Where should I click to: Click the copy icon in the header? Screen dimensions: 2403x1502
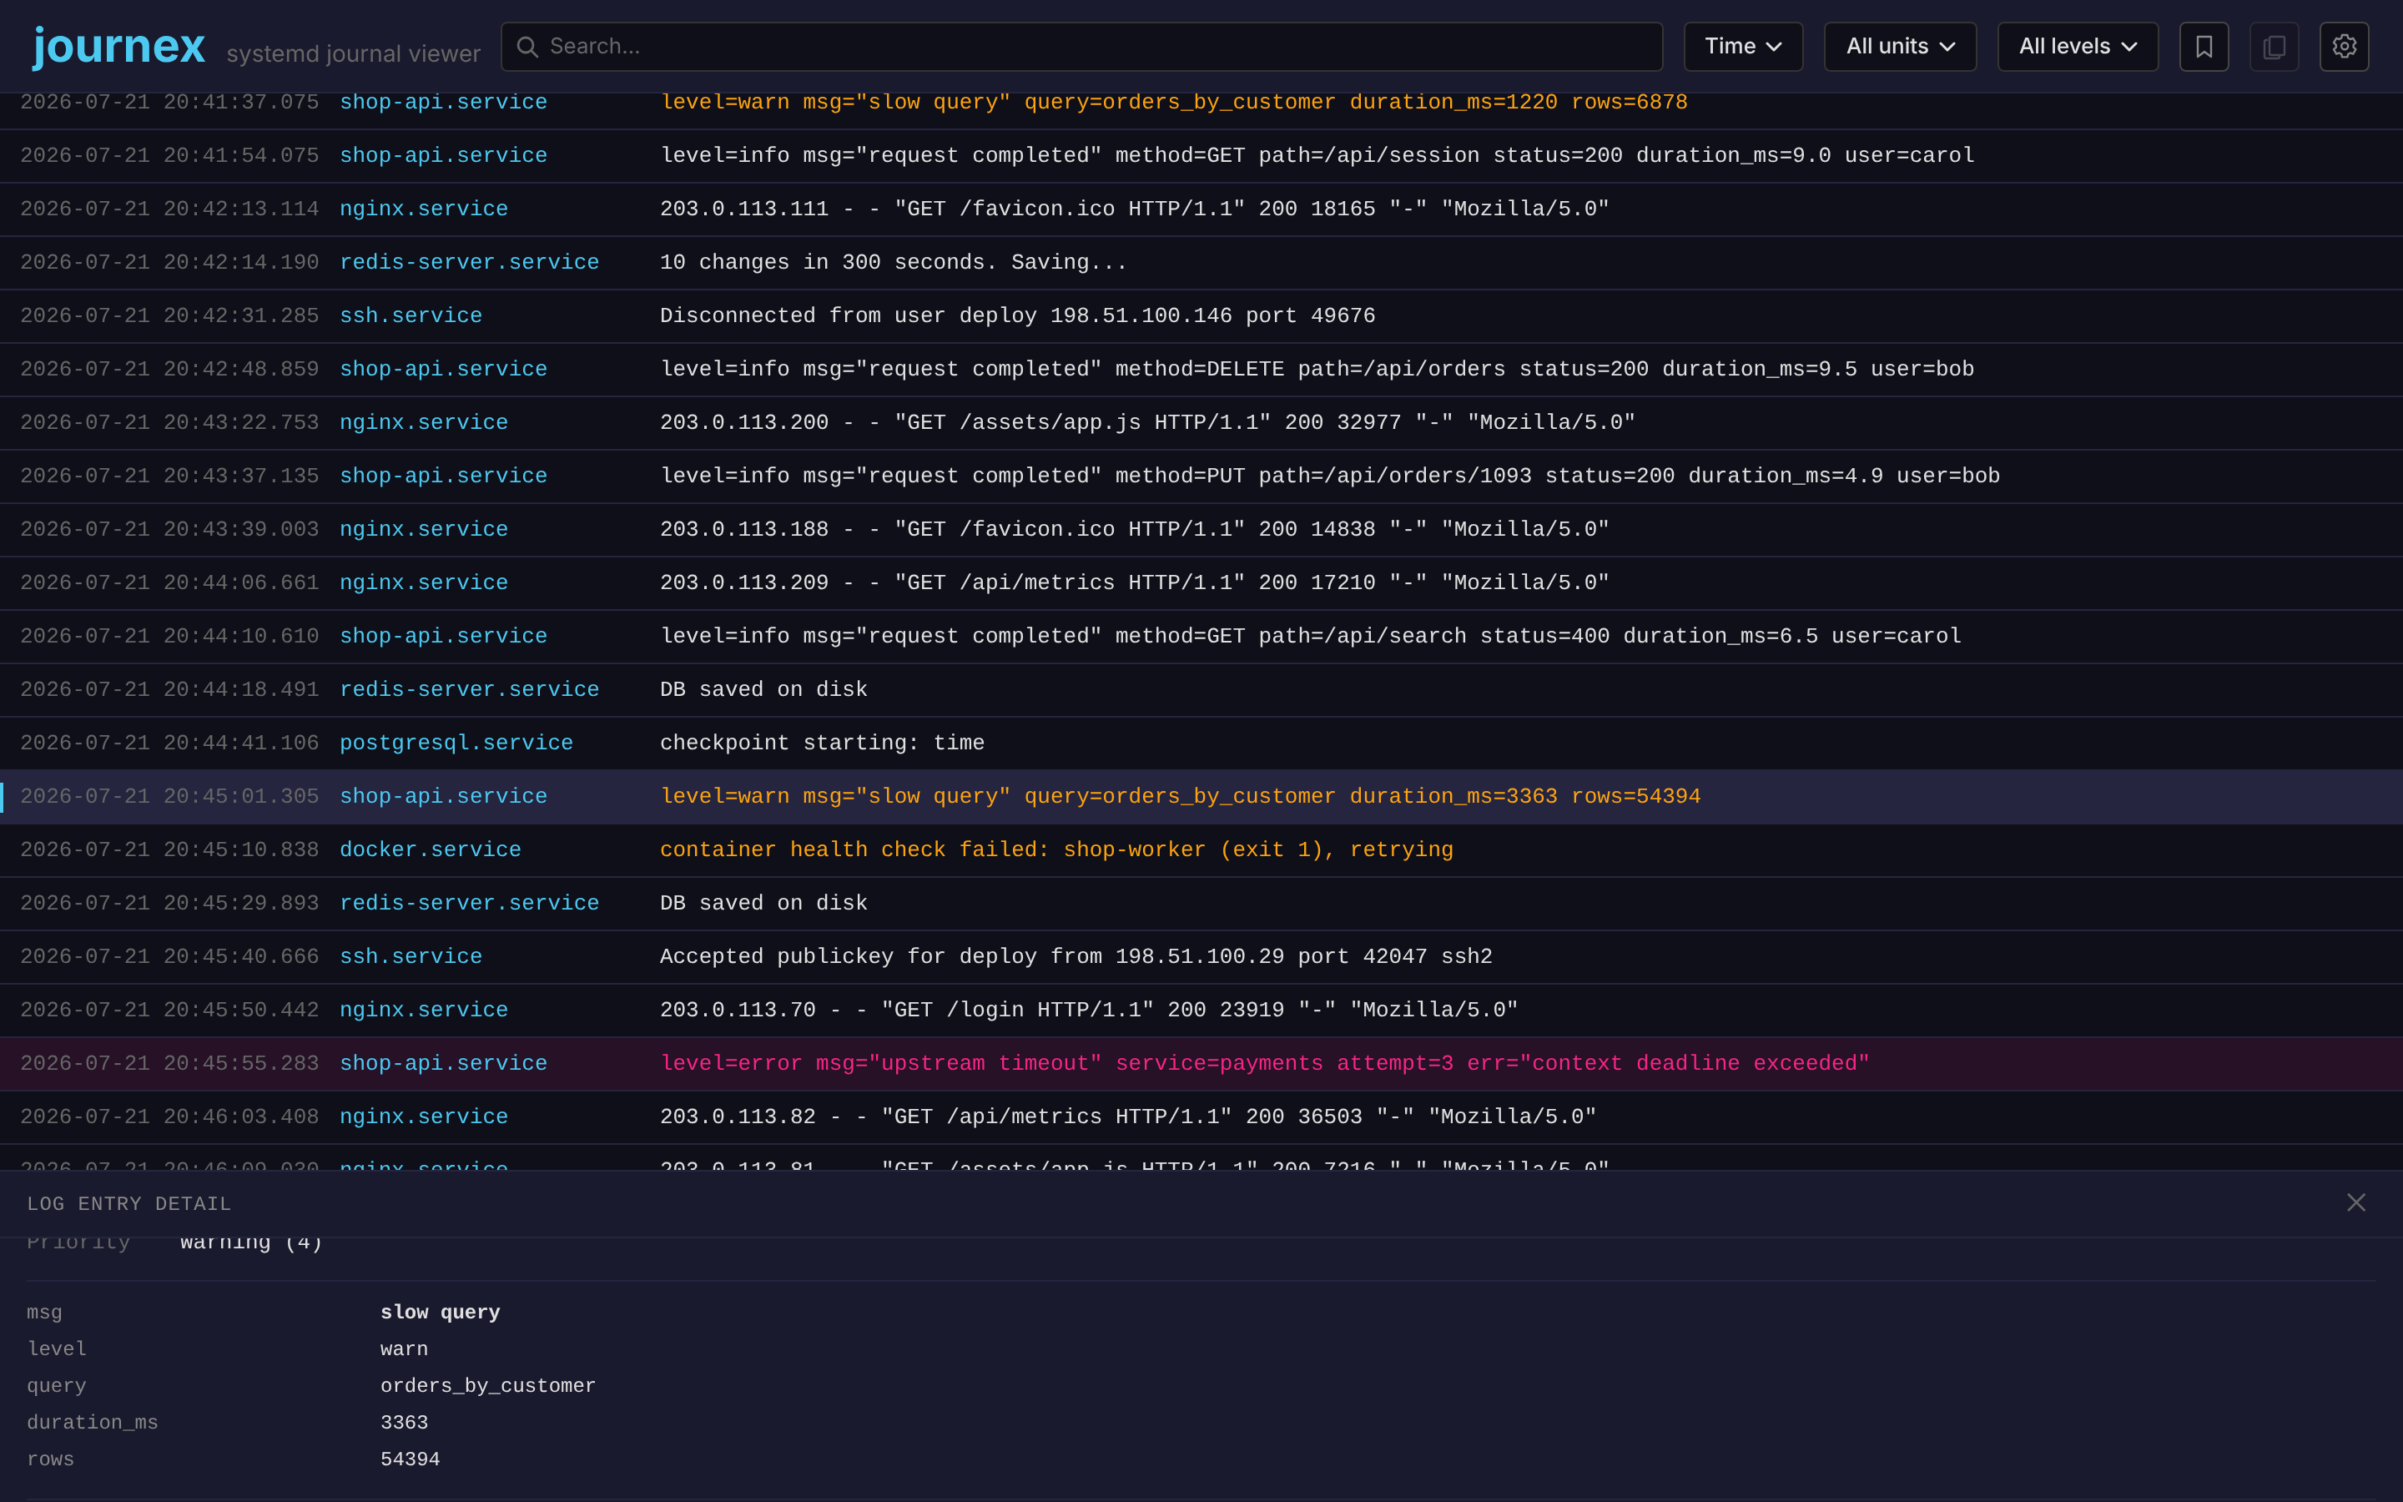click(2274, 47)
